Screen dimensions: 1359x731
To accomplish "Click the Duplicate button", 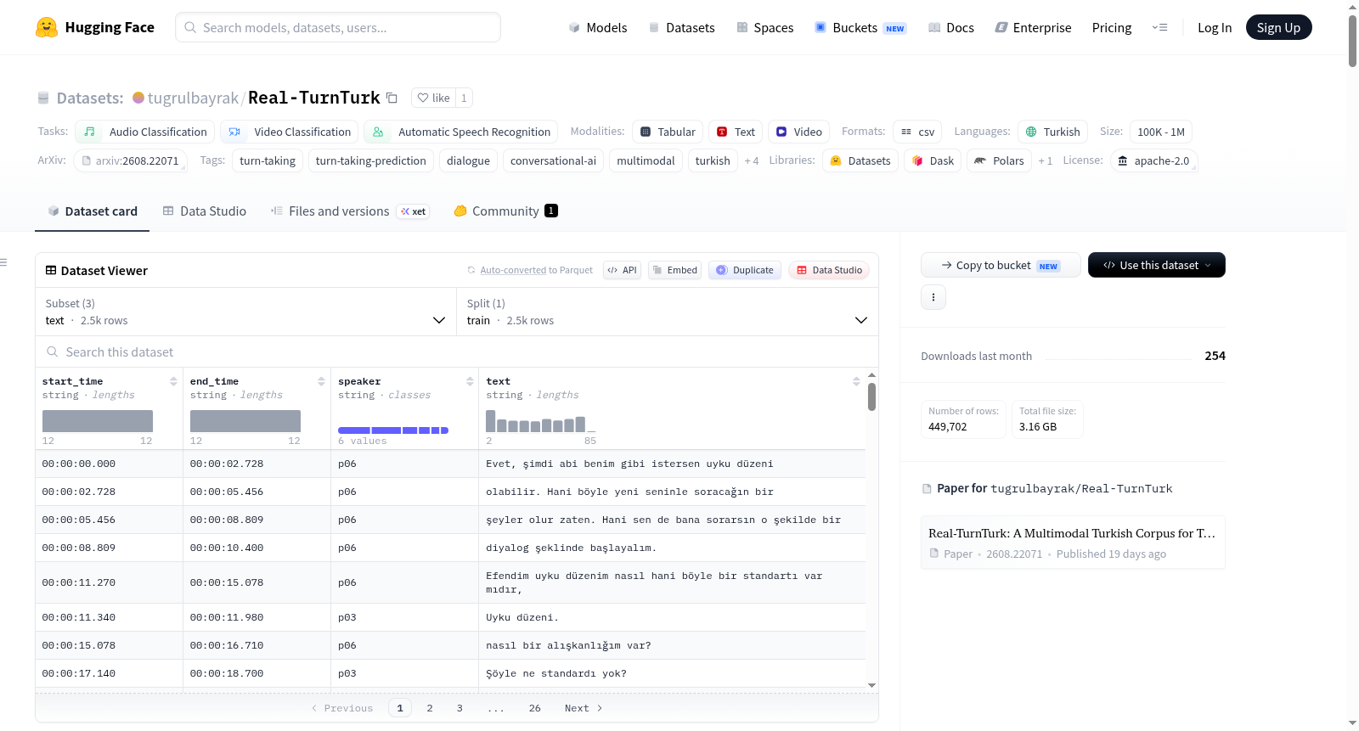I will pyautogui.click(x=745, y=270).
